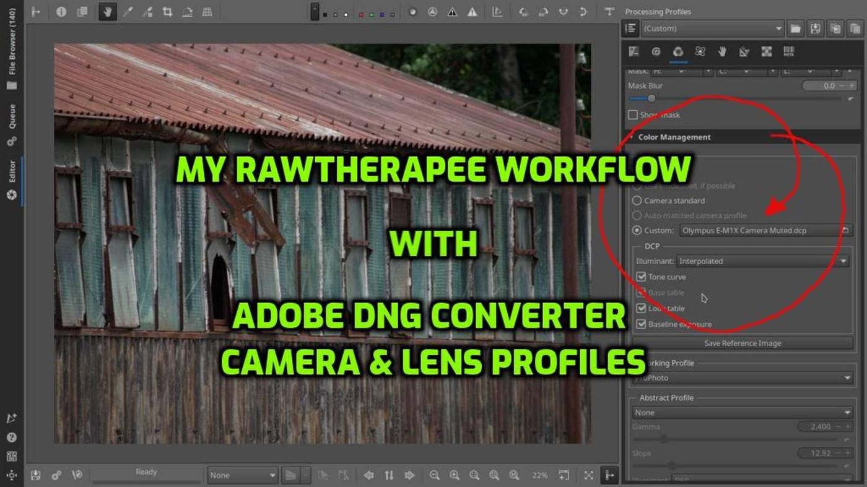Enable the Show mask checkbox
Image resolution: width=867 pixels, height=487 pixels.
point(632,114)
